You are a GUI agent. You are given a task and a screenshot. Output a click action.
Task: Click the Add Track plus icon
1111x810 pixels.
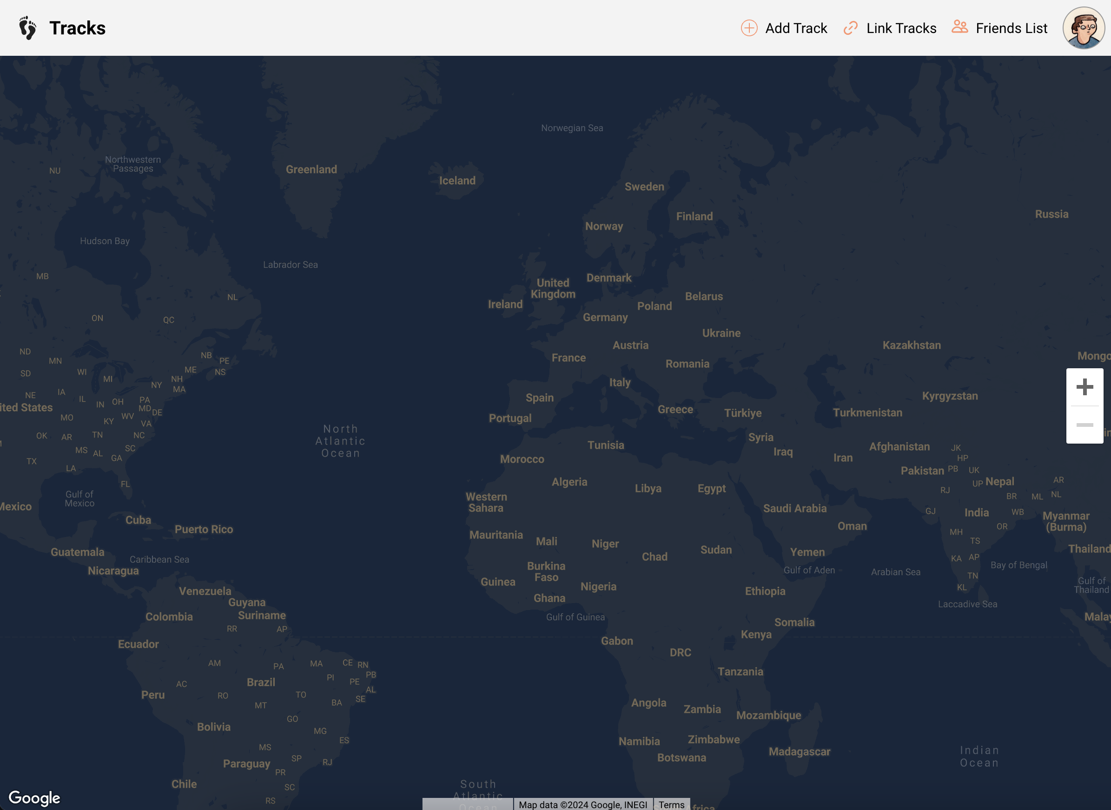coord(749,28)
